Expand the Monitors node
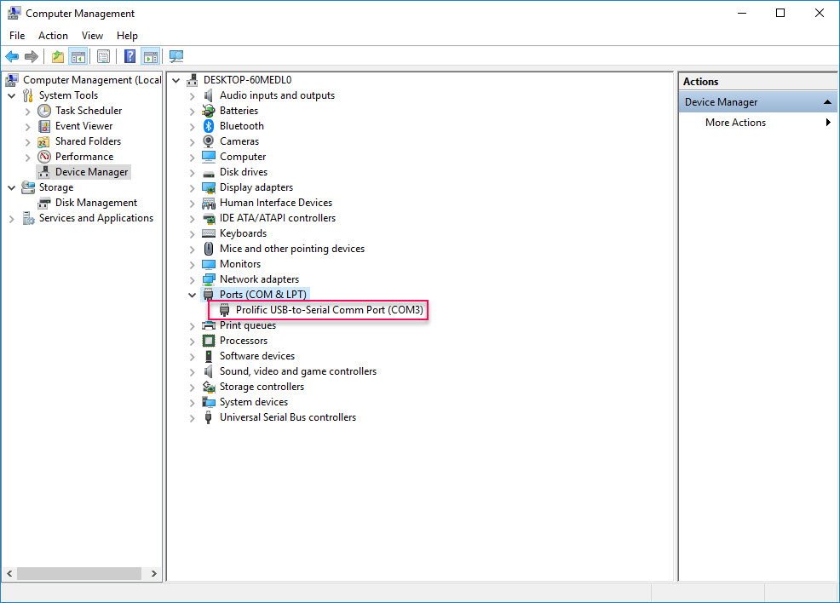Viewport: 840px width, 603px height. point(192,265)
